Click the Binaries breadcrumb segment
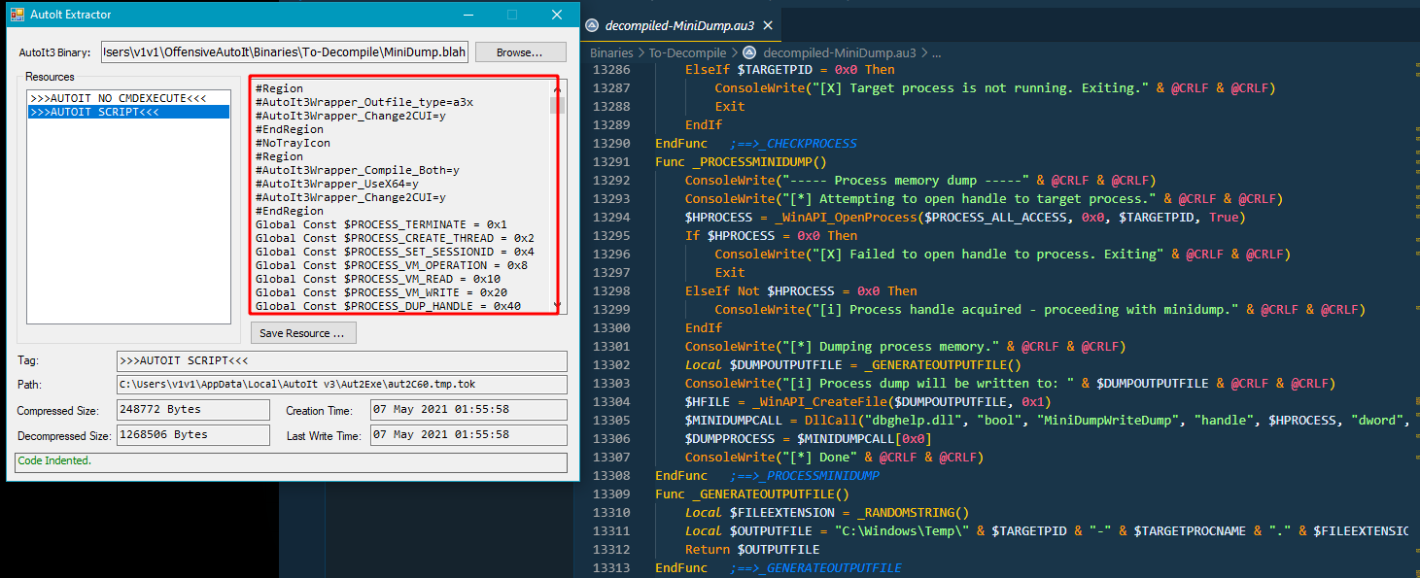Viewport: 1420px width, 578px height. (611, 52)
